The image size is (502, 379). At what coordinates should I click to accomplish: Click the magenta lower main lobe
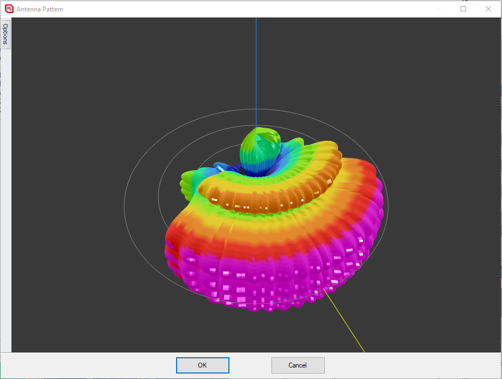click(x=262, y=278)
